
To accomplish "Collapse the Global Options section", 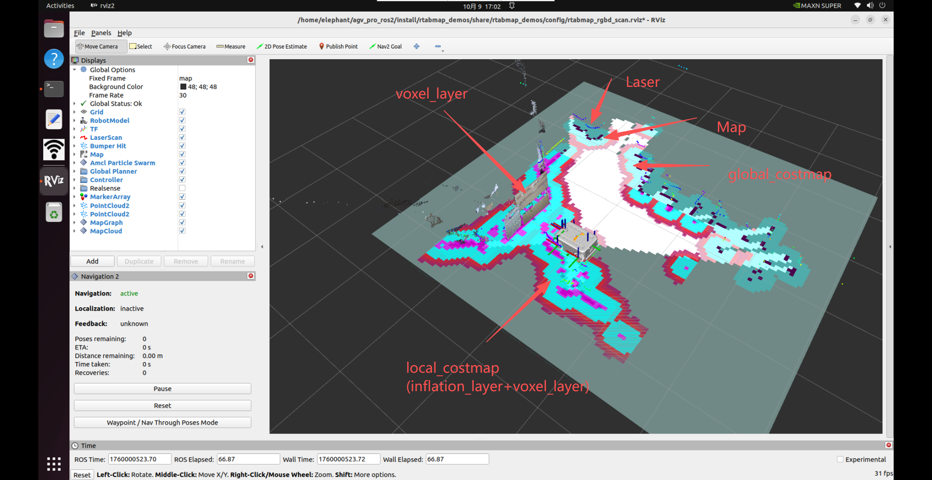I will tap(74, 70).
